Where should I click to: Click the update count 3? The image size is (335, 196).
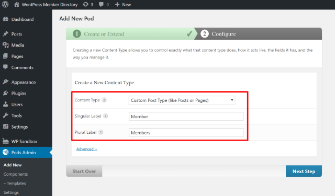tap(92, 5)
